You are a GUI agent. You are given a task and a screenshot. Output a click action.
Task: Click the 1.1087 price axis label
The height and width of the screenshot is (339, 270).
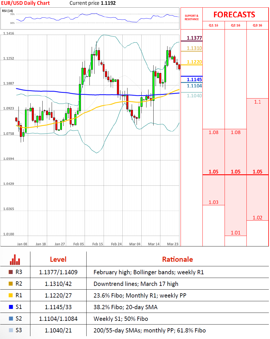9,83
